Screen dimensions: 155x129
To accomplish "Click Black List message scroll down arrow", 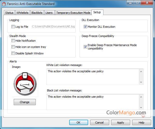I will click(141, 108).
